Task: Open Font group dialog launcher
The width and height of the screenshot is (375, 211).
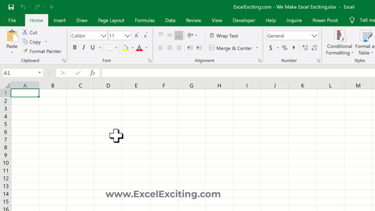Action: pyautogui.click(x=150, y=61)
